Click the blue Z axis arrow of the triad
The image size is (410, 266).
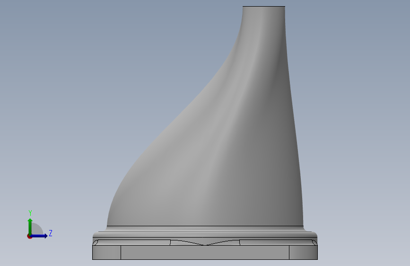pos(39,236)
